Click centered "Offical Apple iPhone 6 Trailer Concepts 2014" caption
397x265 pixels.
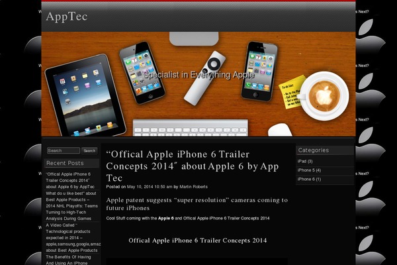click(197, 240)
